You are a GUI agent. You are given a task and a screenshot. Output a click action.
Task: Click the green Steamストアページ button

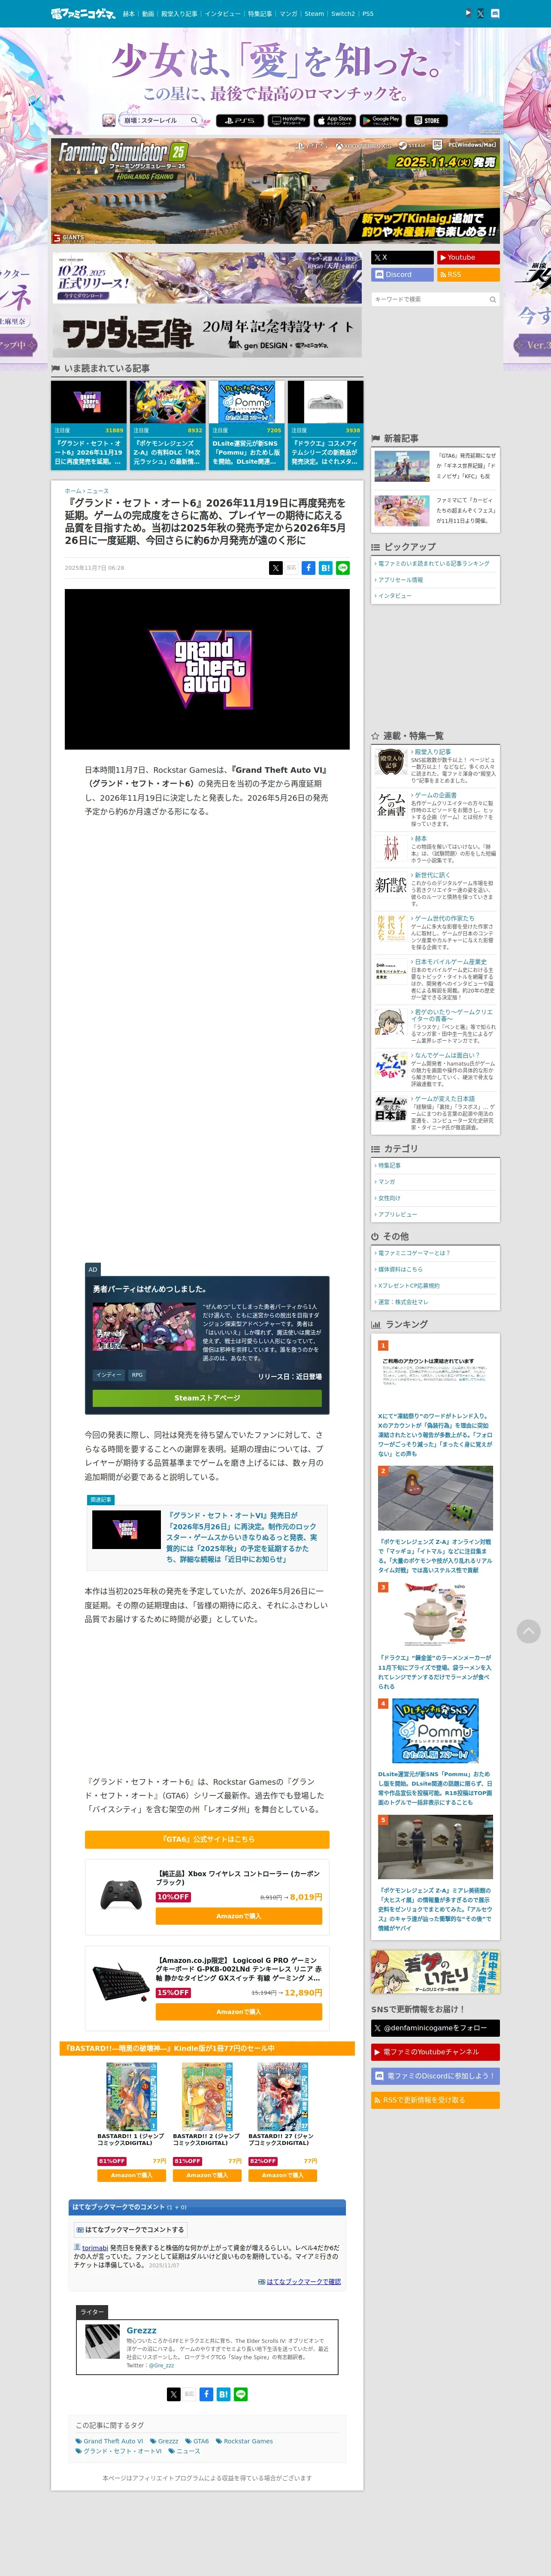207,1398
